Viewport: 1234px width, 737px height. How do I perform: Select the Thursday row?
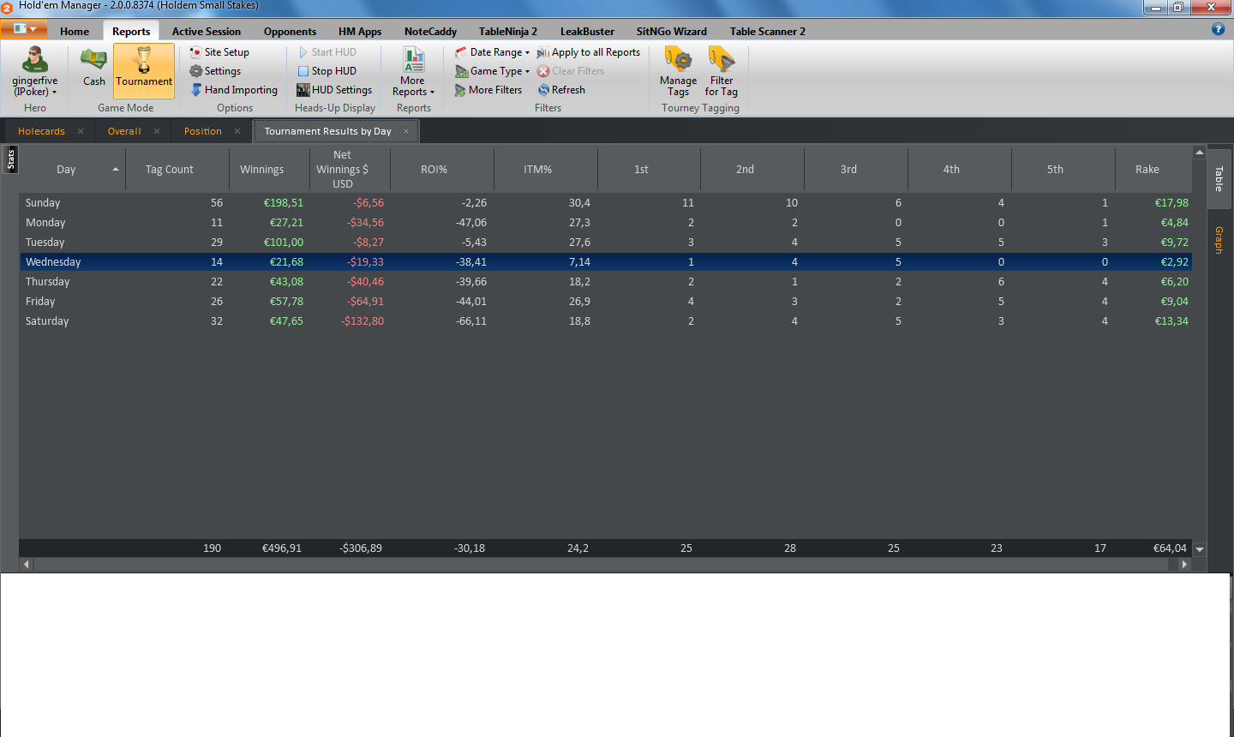point(606,282)
